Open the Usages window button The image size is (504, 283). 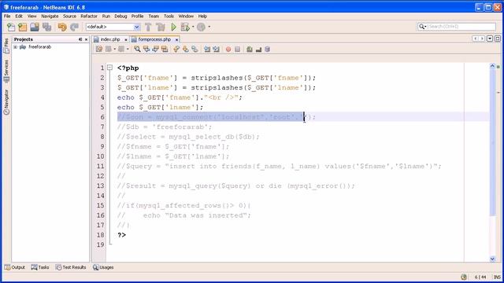(103, 267)
